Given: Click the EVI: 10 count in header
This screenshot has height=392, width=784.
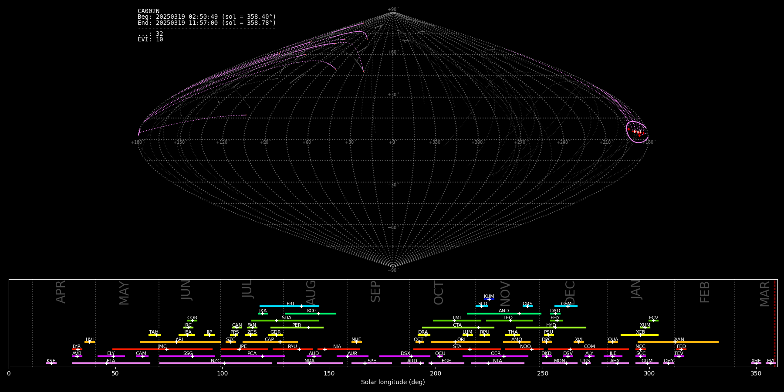Looking at the screenshot, I should [150, 40].
